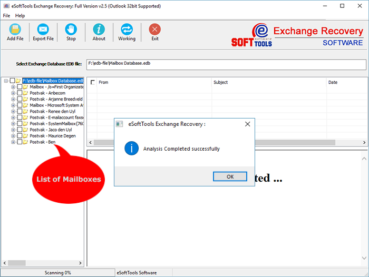Click the Add File toolbar icon
The height and width of the screenshot is (277, 369).
(x=15, y=29)
